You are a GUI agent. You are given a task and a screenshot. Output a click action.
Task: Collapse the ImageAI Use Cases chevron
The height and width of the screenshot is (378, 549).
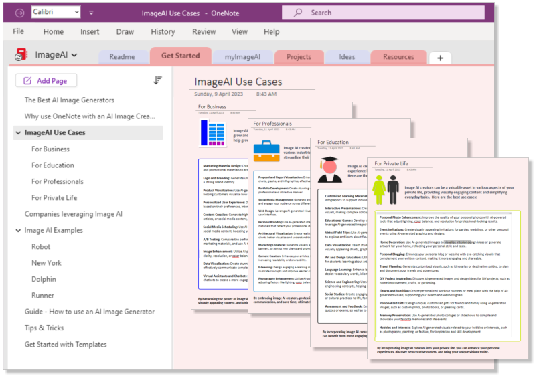(18, 132)
